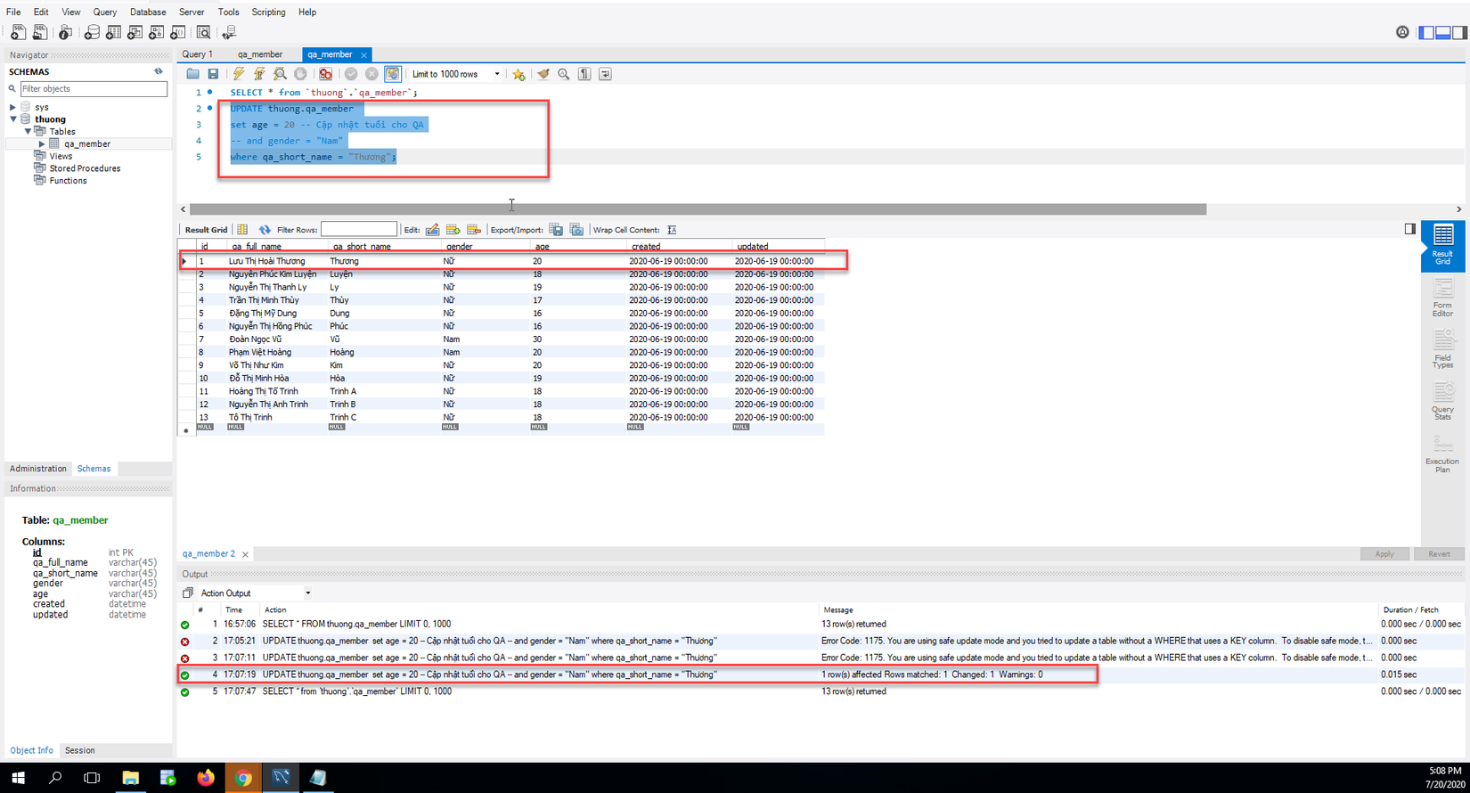Show the Execution Plan view
1470x793 pixels.
coord(1442,454)
